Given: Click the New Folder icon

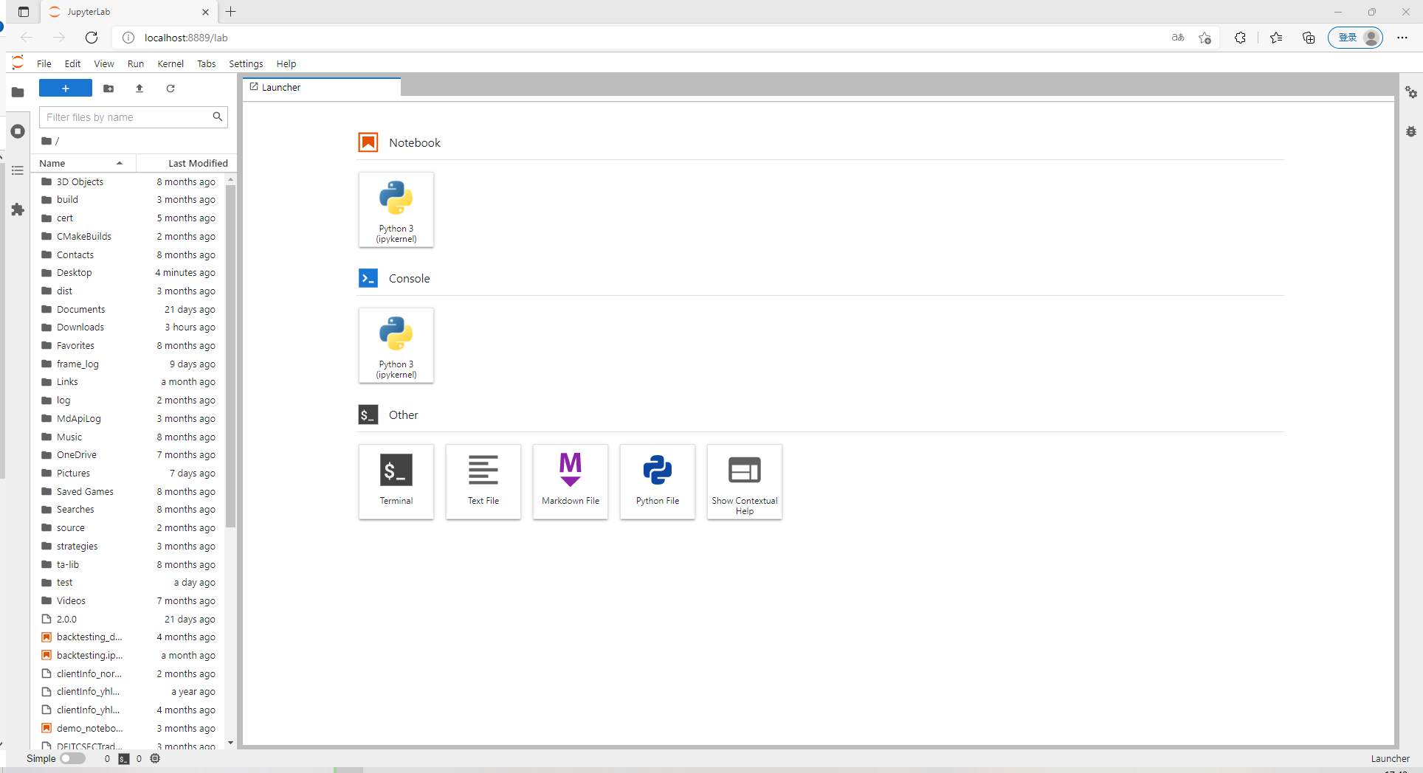Looking at the screenshot, I should [x=108, y=89].
